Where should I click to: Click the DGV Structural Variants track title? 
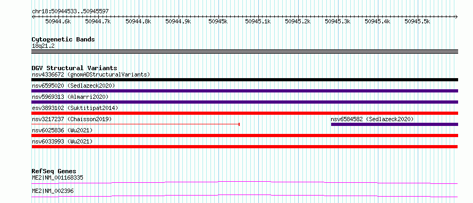(x=74, y=68)
